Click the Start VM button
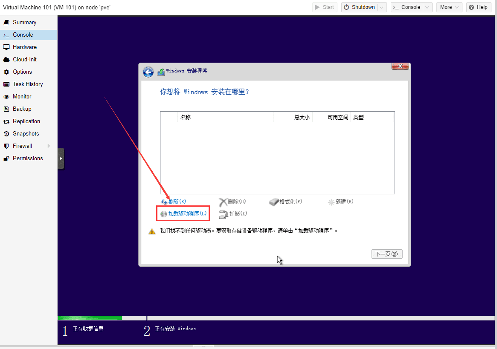The image size is (497, 349). [325, 7]
